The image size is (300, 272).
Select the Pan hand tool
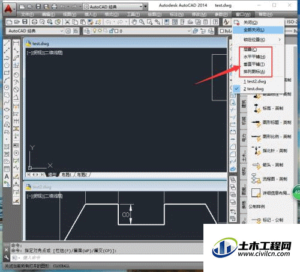click(134, 22)
